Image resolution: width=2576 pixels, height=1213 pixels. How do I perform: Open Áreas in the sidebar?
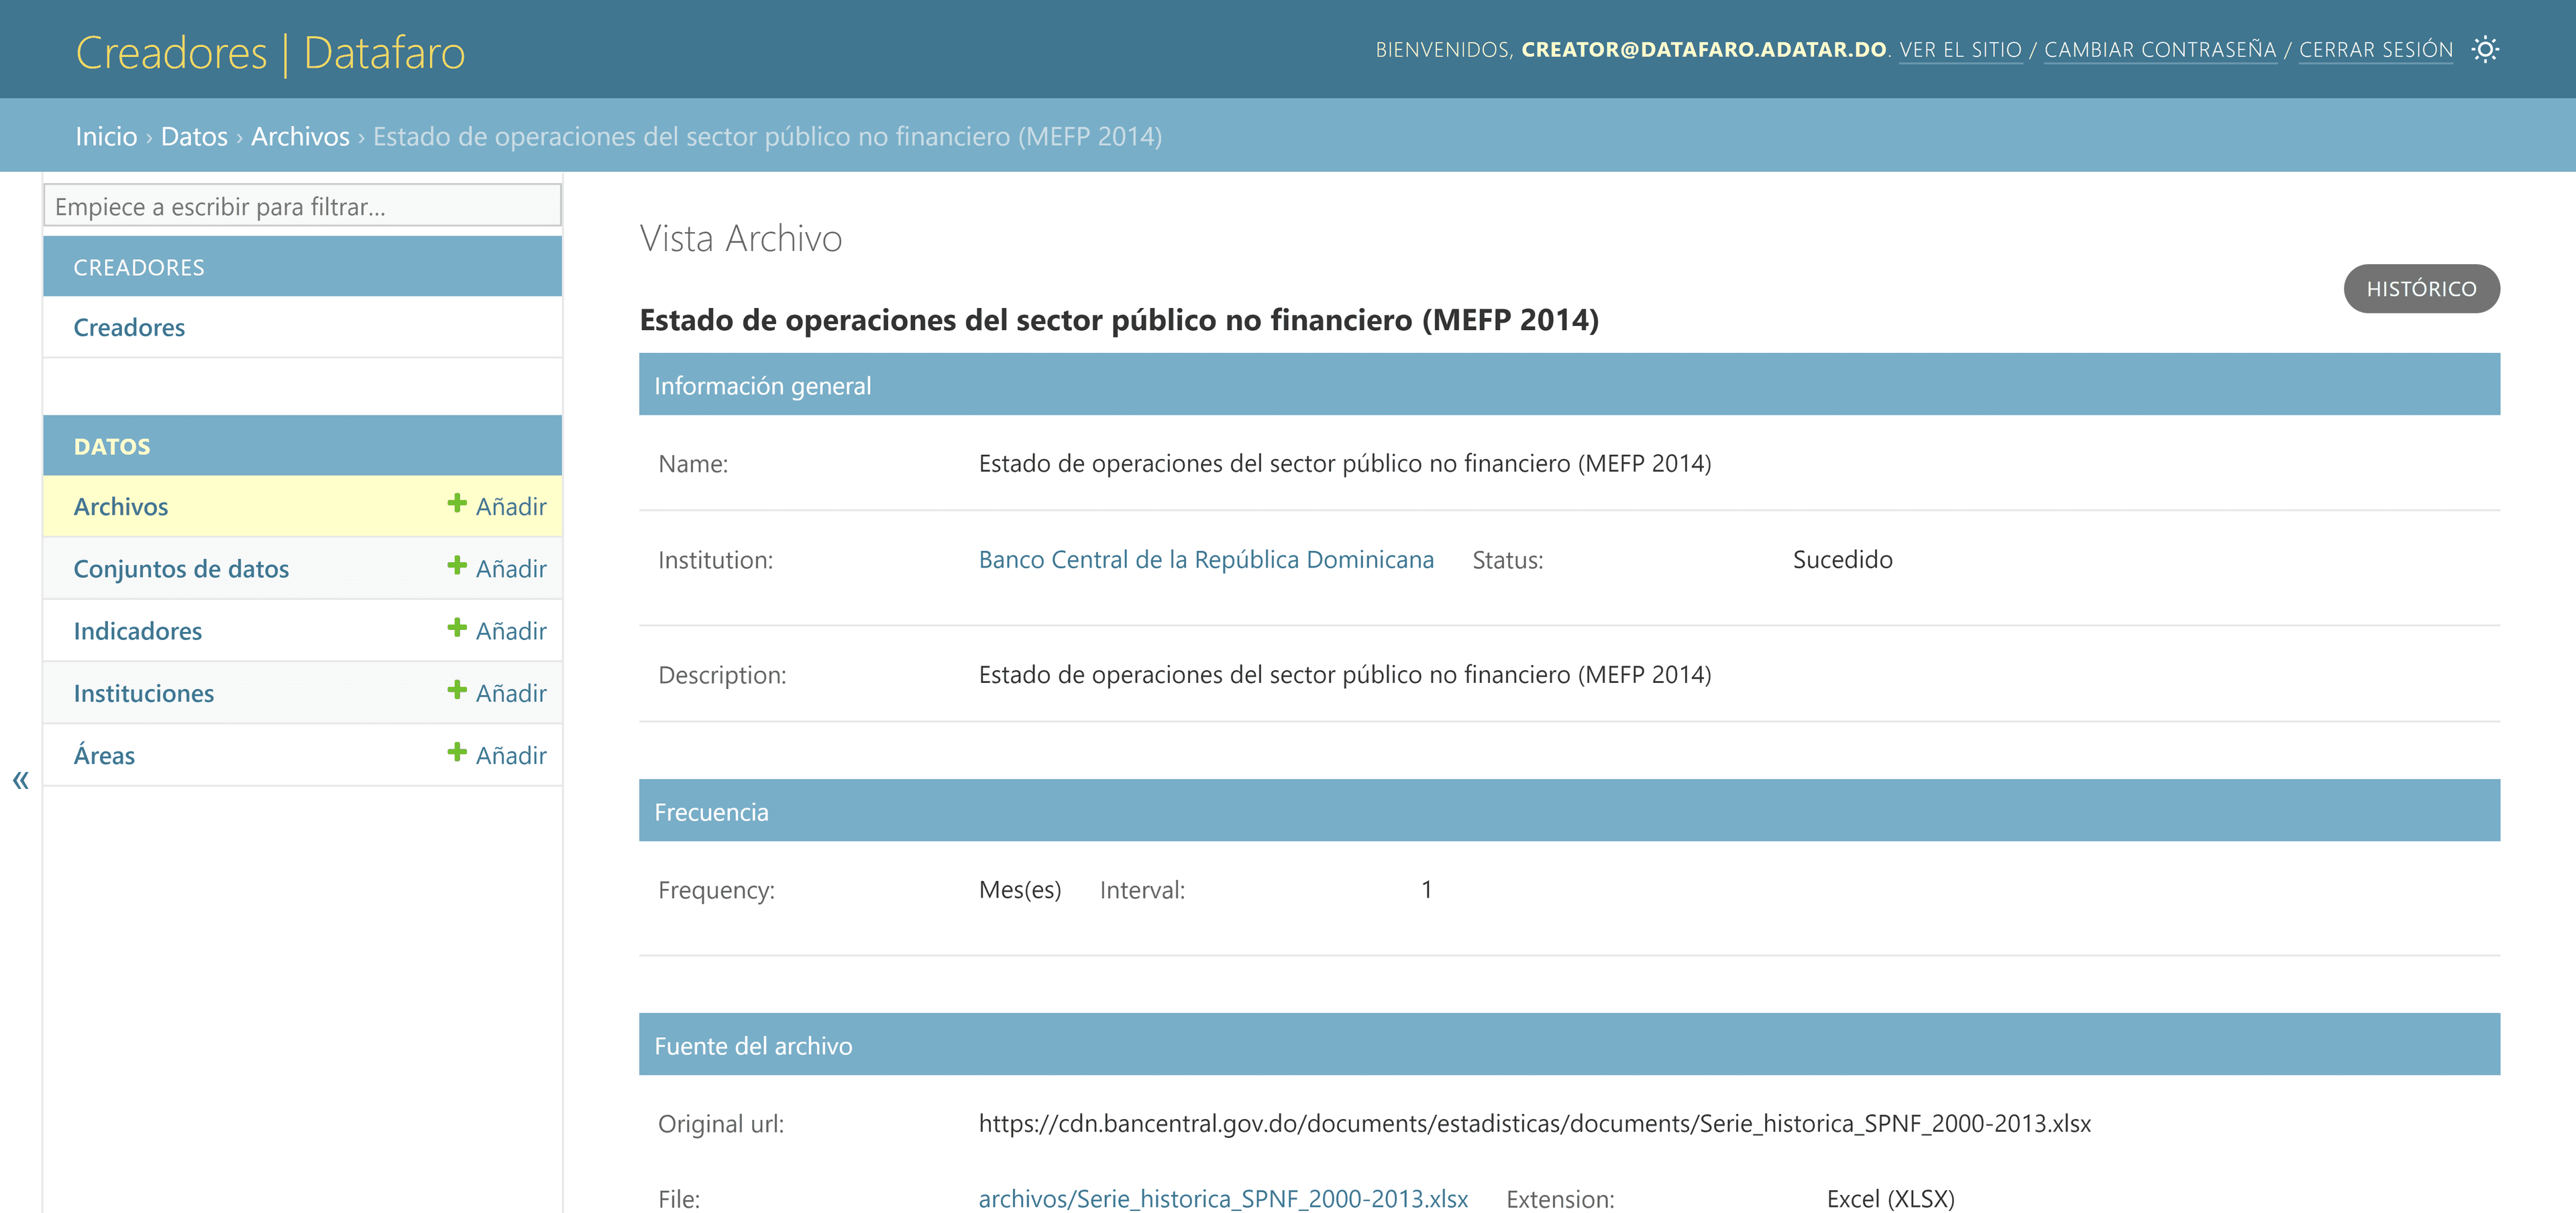(104, 754)
